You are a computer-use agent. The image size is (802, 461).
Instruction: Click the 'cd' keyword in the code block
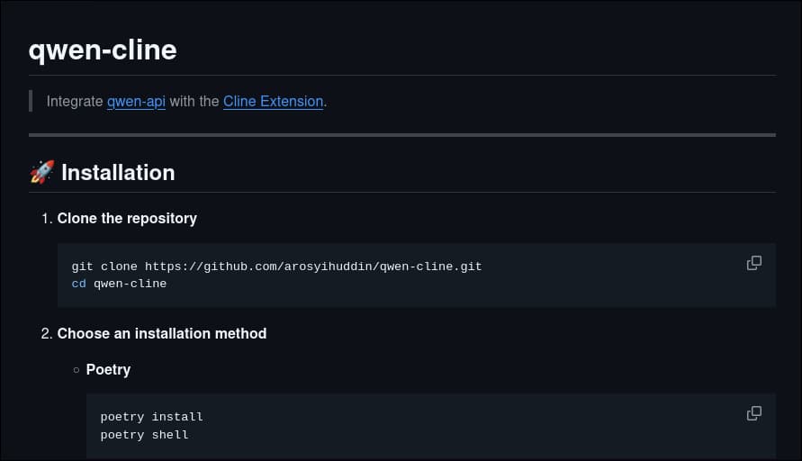click(x=78, y=284)
